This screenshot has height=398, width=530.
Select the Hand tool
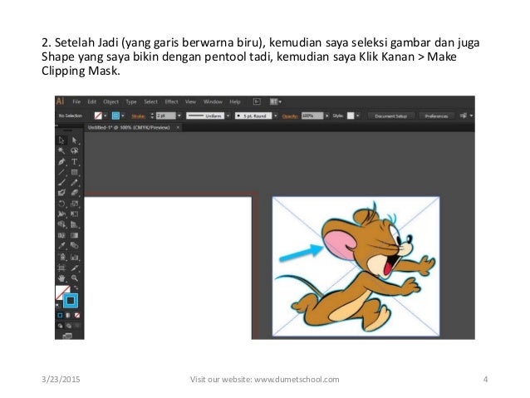(61, 278)
